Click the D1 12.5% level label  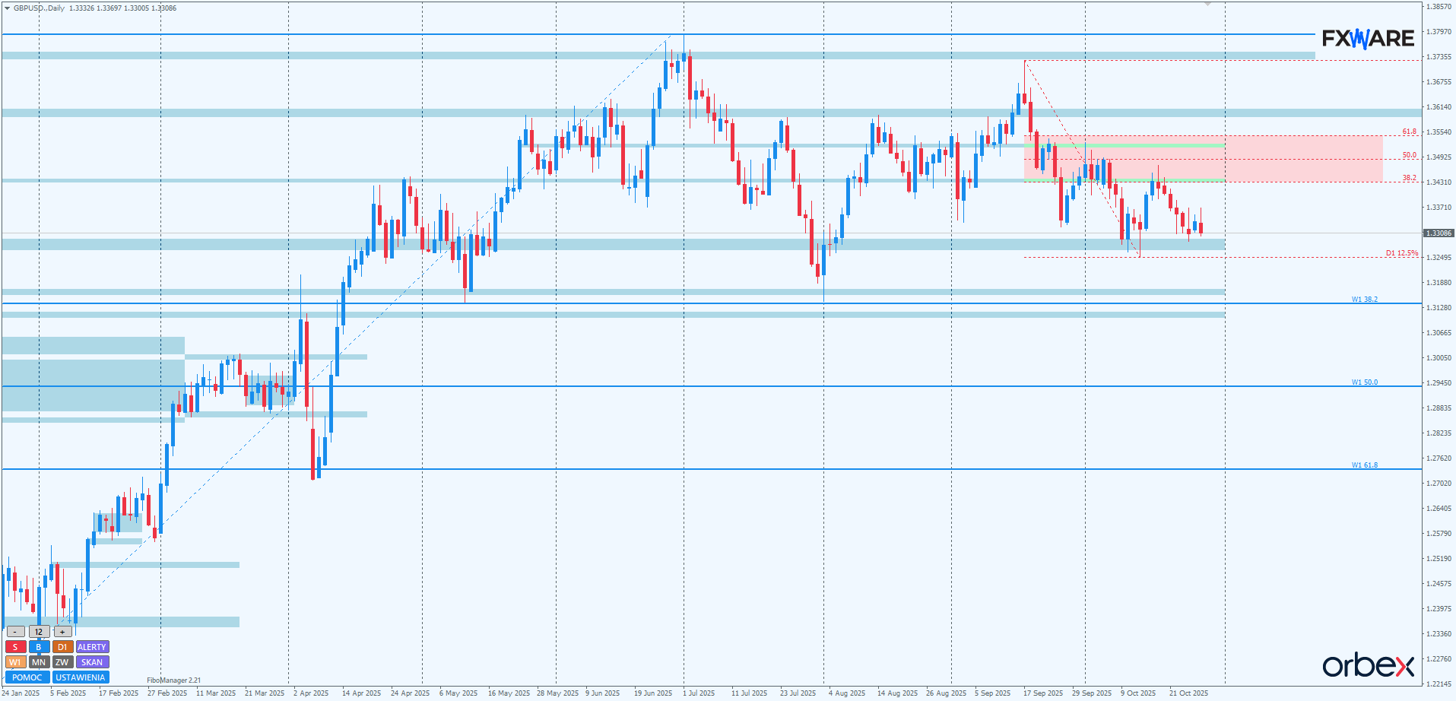(1402, 253)
